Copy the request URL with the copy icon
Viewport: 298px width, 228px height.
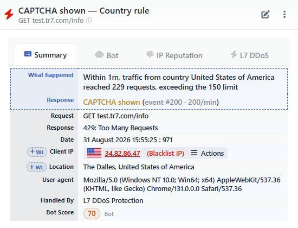pos(89,21)
